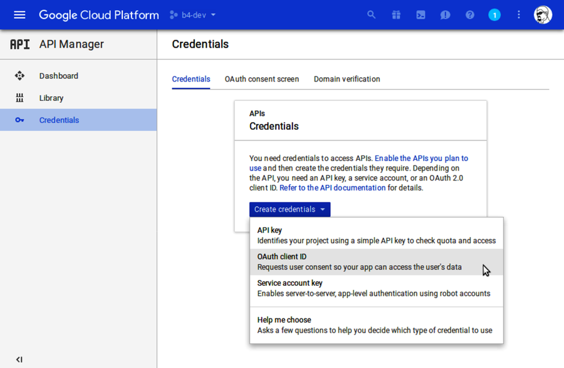Select Library in the API Manager sidebar
564x368 pixels.
click(x=51, y=98)
